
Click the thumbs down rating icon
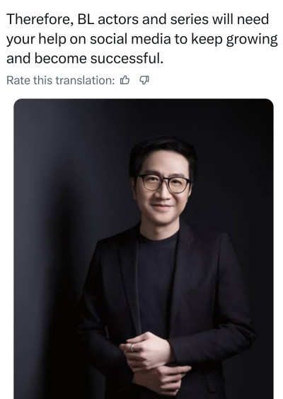pos(144,80)
